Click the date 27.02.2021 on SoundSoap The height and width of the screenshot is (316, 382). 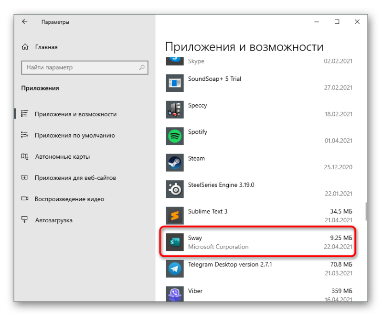(338, 87)
